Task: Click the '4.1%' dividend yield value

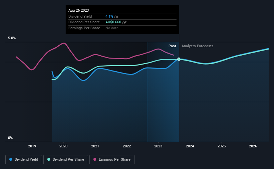Action: point(109,16)
